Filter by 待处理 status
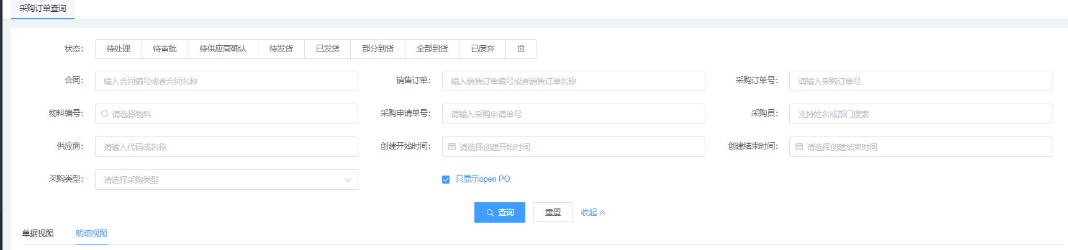The width and height of the screenshot is (1068, 250). (x=118, y=48)
